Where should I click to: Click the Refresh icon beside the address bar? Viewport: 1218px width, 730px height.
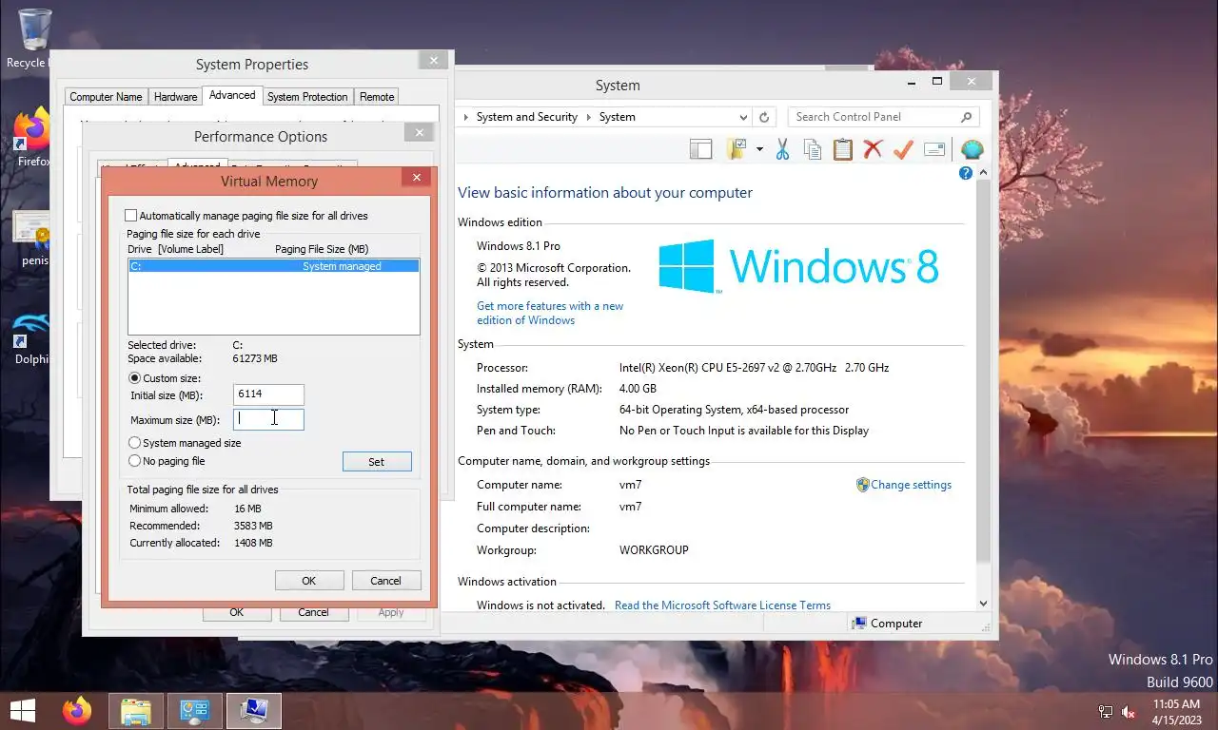point(763,117)
